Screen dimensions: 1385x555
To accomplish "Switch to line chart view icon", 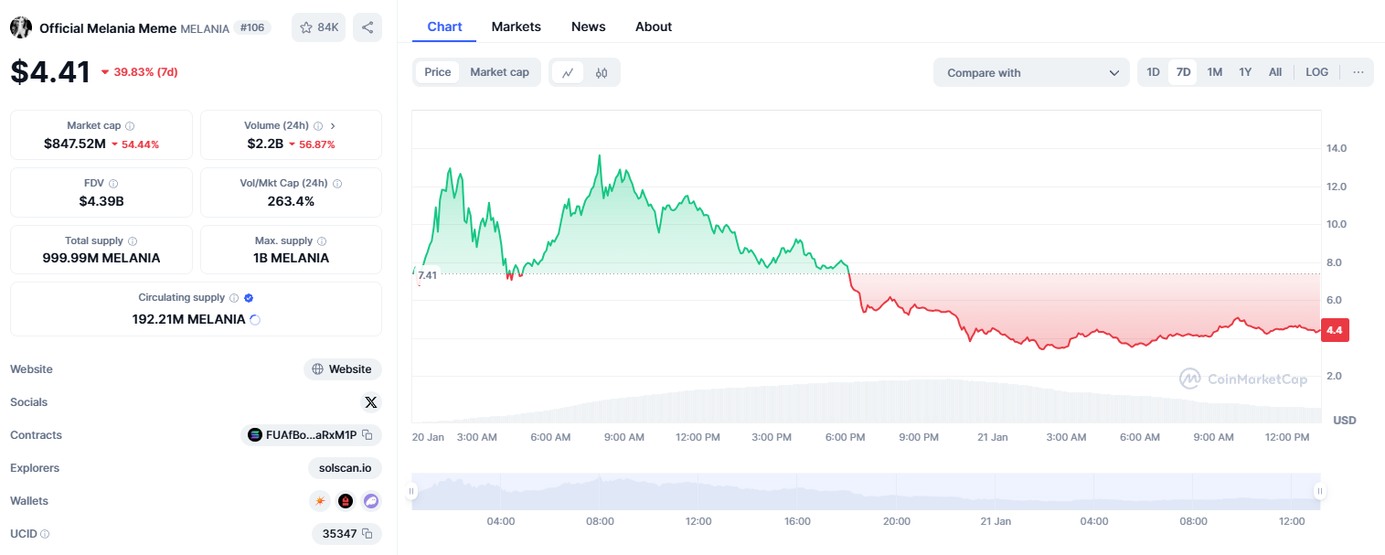I will click(568, 72).
